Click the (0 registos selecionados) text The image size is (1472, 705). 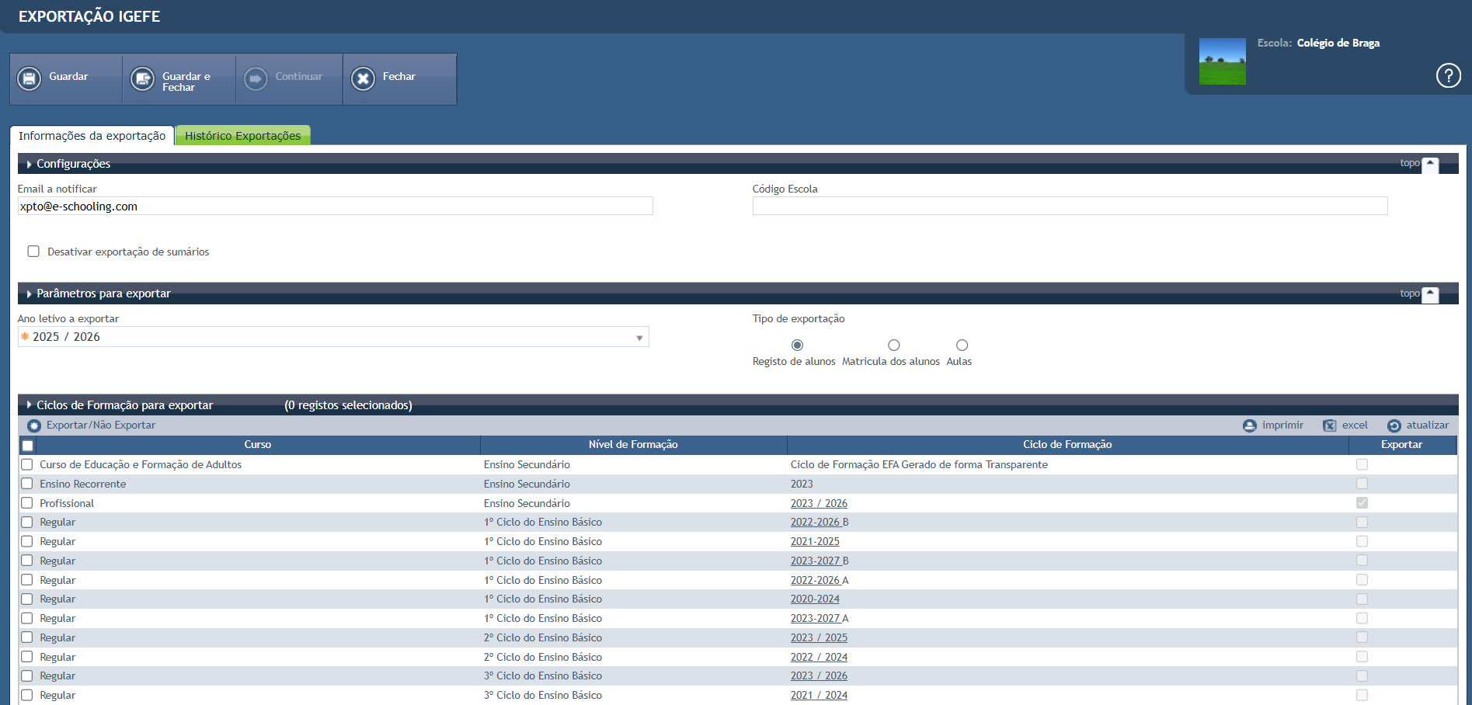coord(348,405)
